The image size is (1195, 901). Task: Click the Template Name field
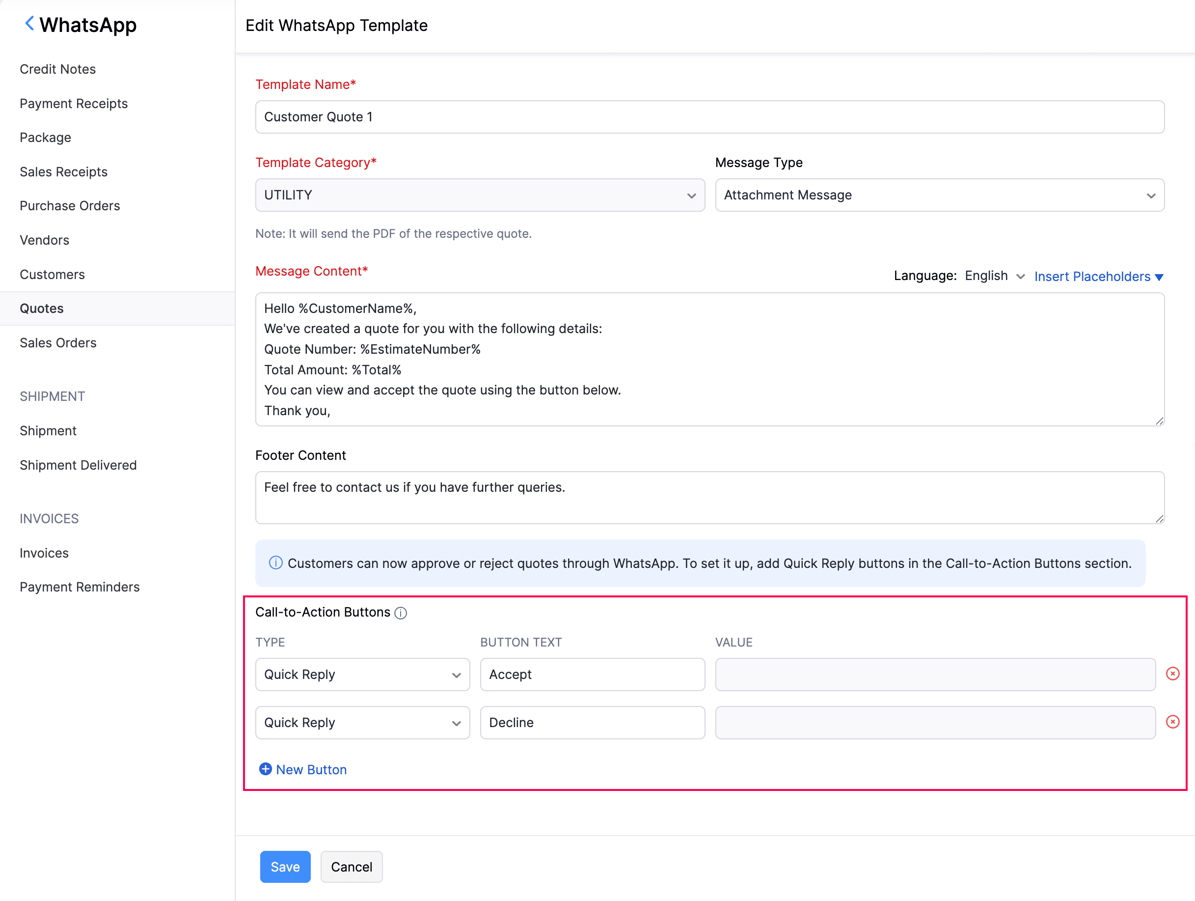pos(710,117)
